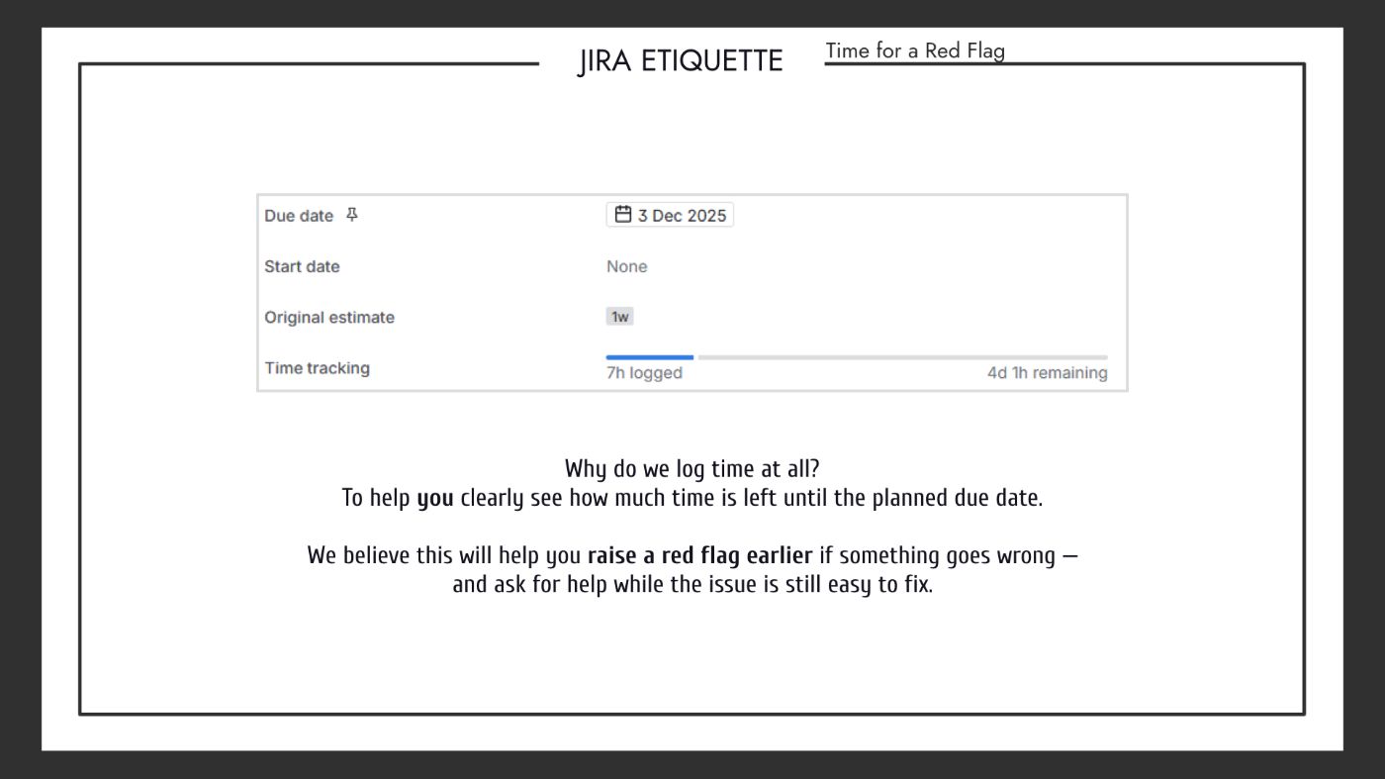Click the Why do we log time question

(692, 469)
